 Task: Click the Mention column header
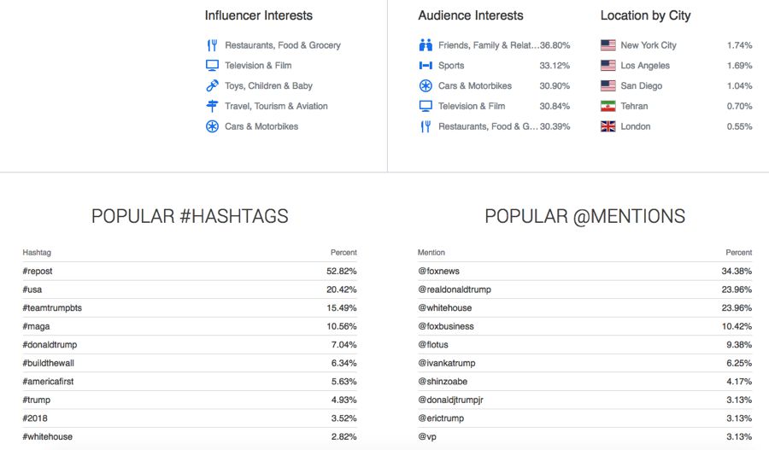(x=431, y=253)
